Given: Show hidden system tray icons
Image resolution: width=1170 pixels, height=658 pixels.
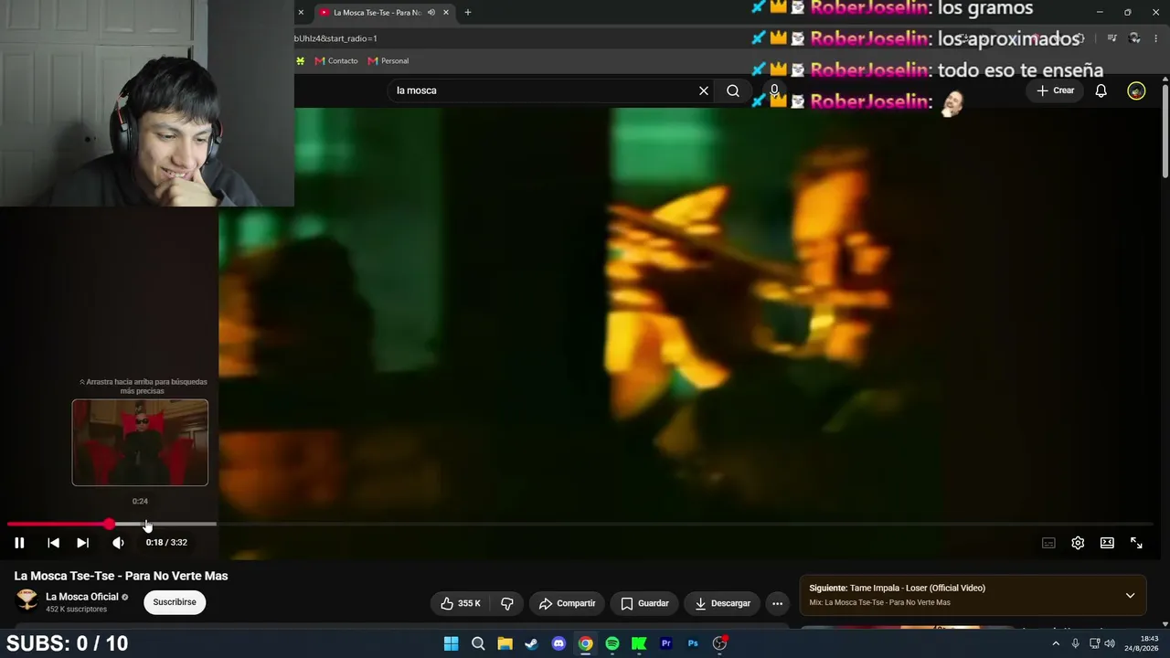Looking at the screenshot, I should (x=1056, y=643).
